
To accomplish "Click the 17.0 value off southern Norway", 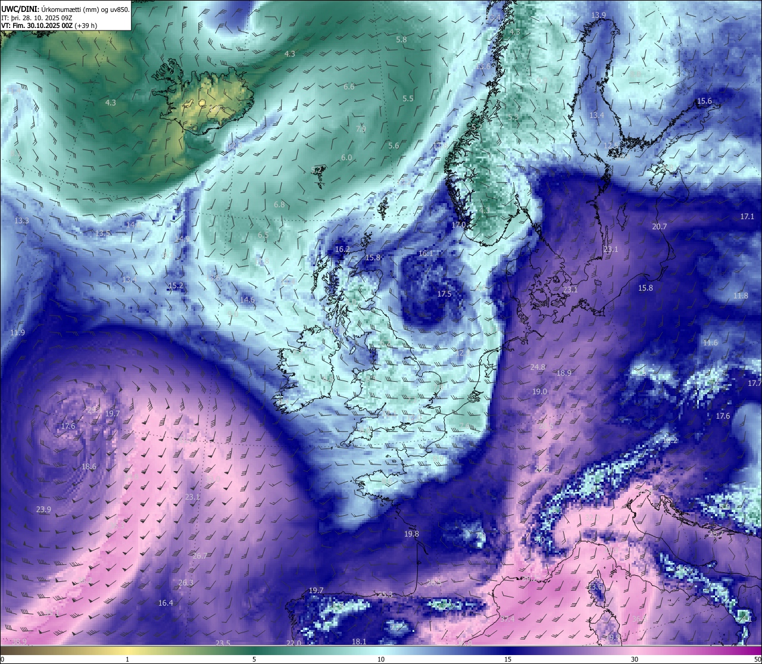I will pos(458,225).
